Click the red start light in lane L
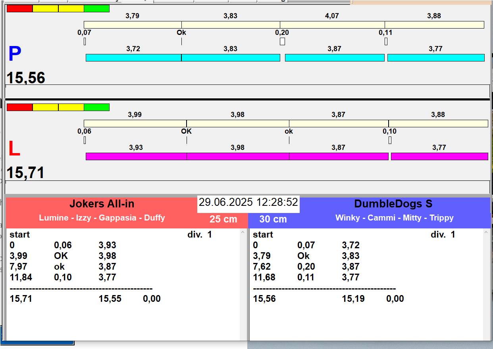493x349 pixels. (19, 107)
